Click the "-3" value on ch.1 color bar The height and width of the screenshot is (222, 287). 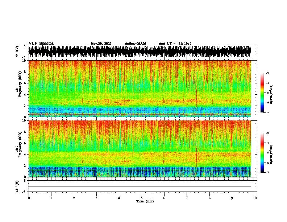click(x=267, y=73)
